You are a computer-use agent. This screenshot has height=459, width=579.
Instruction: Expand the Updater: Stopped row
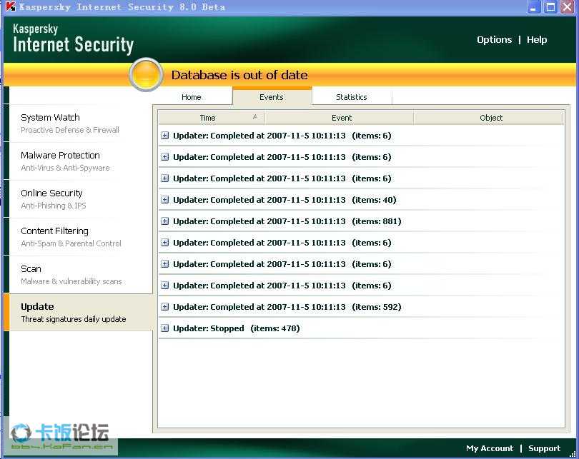[x=164, y=328]
